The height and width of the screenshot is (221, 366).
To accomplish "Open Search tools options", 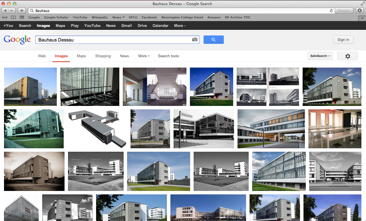I will coord(168,56).
